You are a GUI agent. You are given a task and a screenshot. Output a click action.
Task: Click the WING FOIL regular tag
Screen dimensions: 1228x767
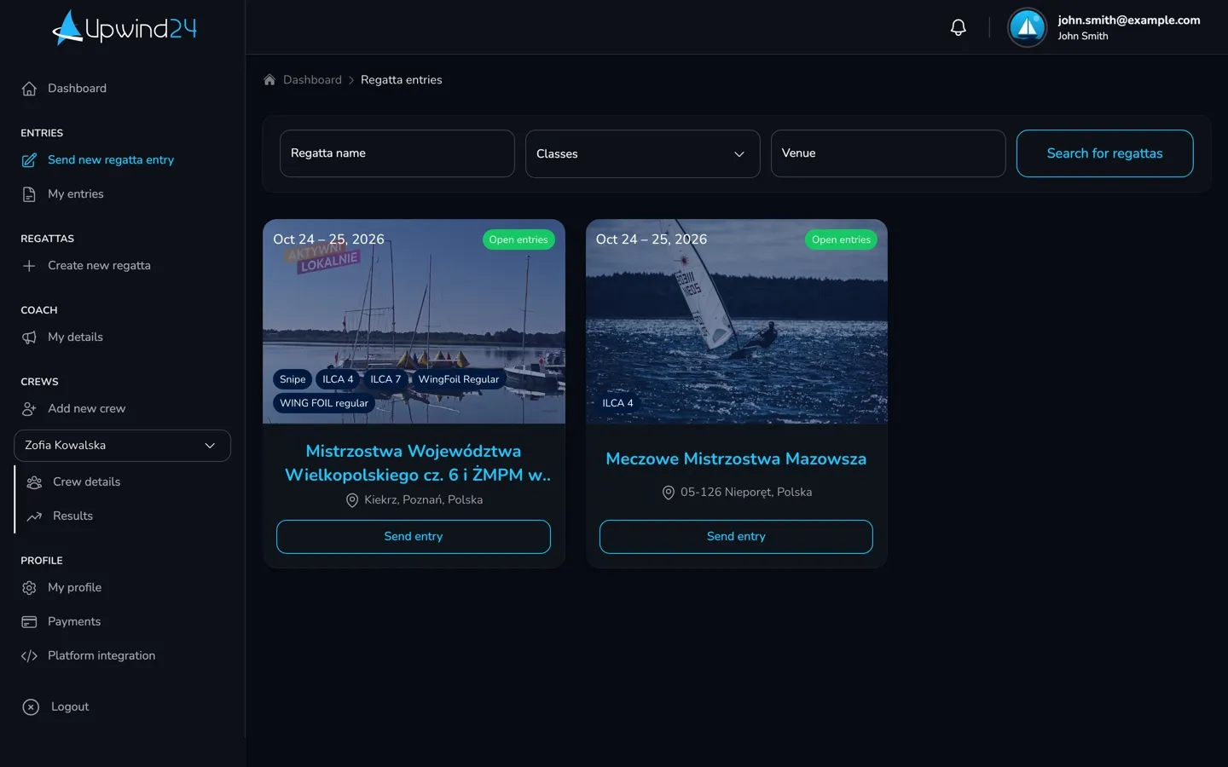point(324,403)
